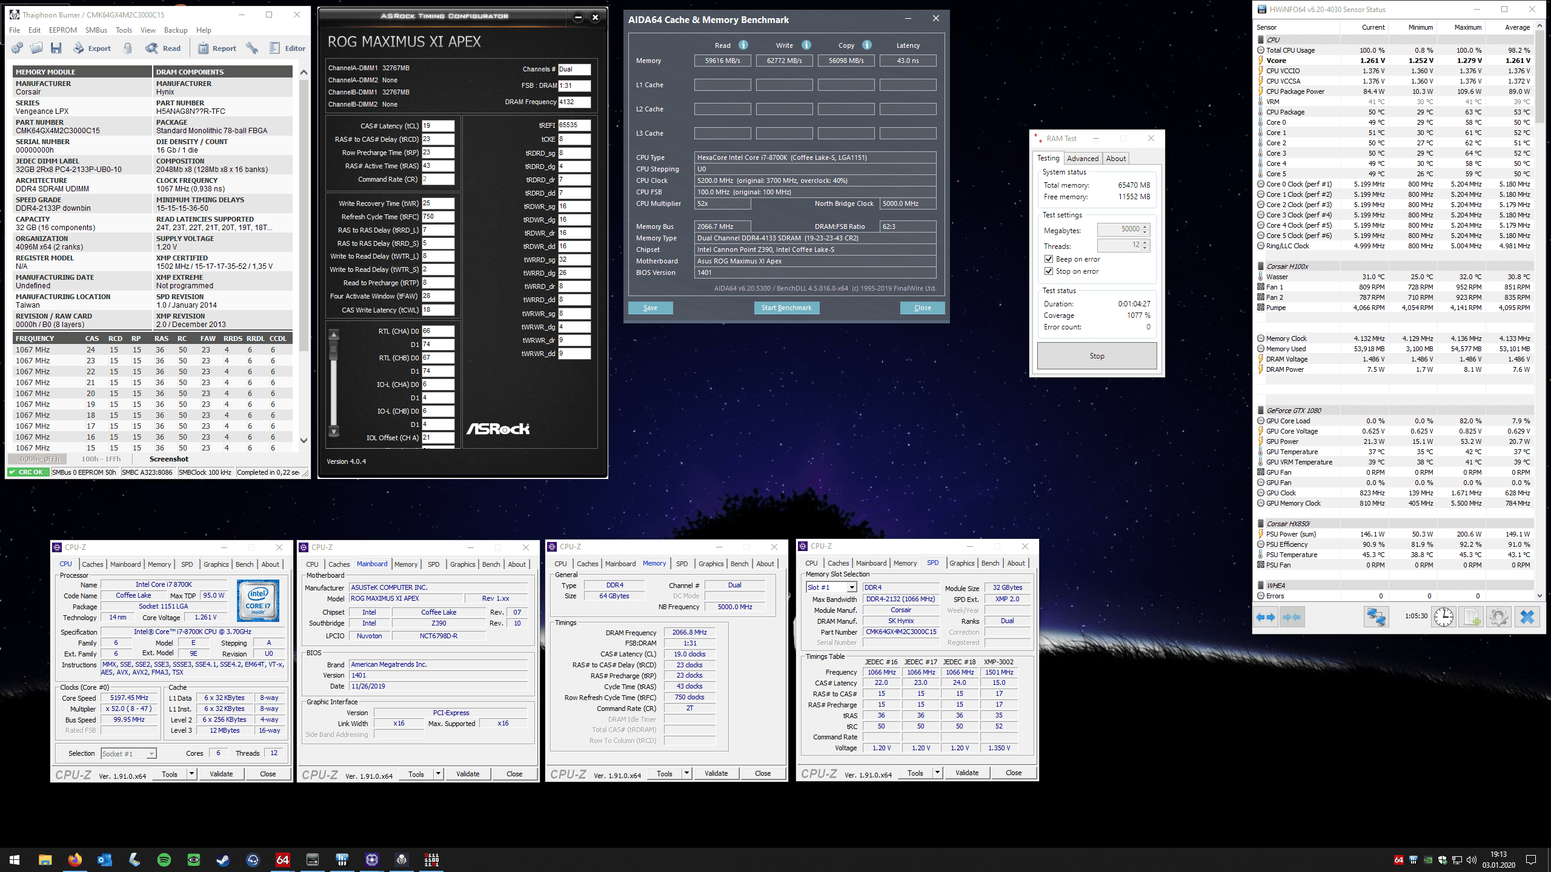
Task: Switch to Advanced tab in RAM Test
Action: 1082,159
